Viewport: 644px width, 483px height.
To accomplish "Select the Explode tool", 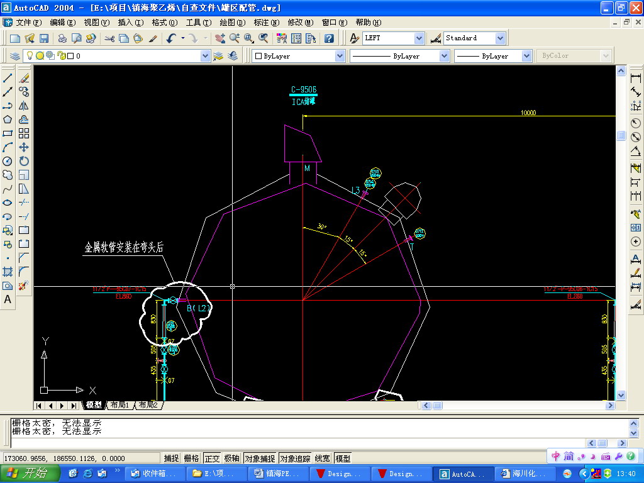I will click(24, 285).
